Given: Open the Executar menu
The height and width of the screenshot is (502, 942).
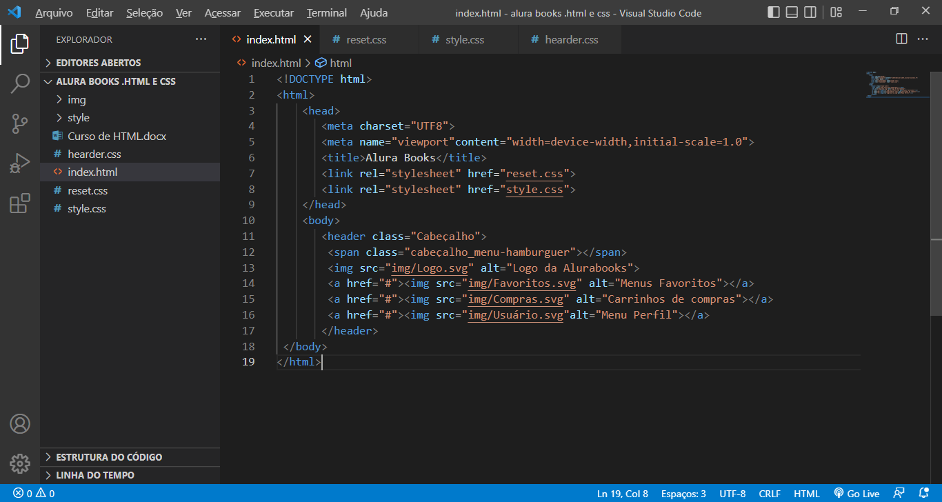Looking at the screenshot, I should tap(274, 12).
